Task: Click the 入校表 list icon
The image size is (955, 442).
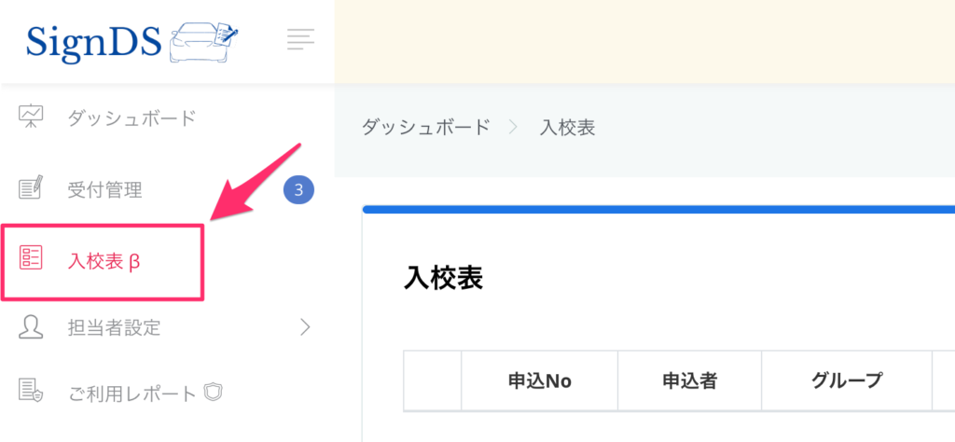Action: [31, 260]
